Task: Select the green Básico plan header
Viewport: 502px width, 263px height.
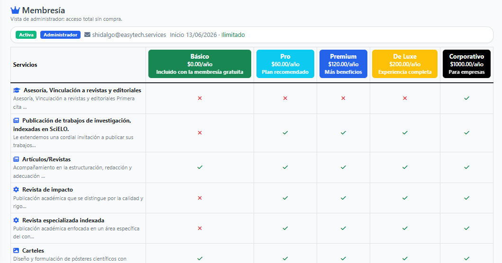Action: coord(200,64)
